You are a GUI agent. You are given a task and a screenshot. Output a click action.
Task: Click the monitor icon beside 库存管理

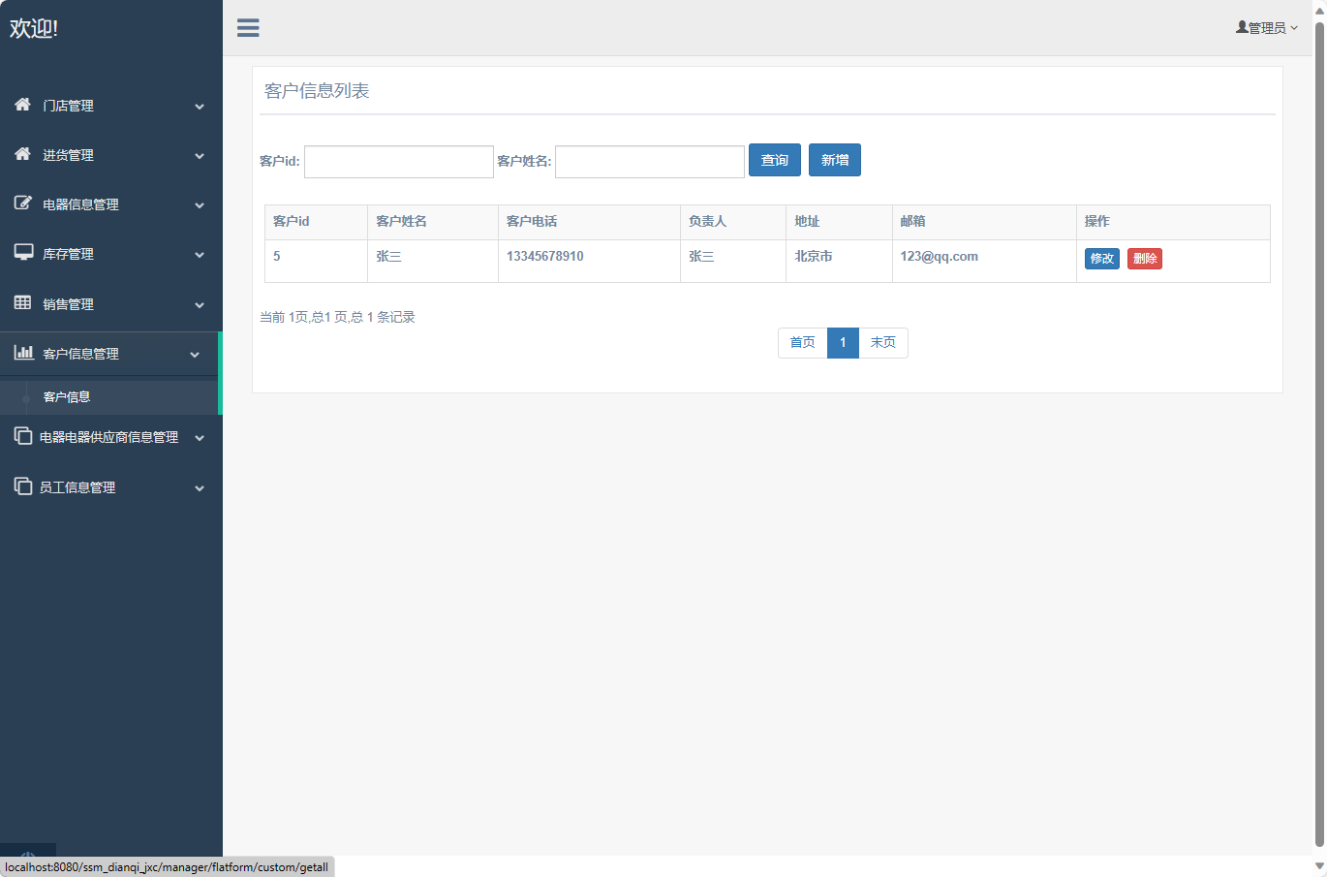[x=23, y=253]
